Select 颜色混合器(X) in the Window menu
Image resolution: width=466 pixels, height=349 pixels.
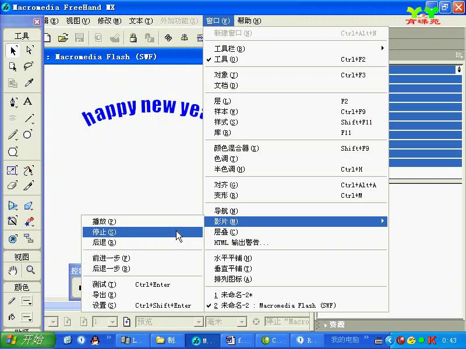coord(296,148)
